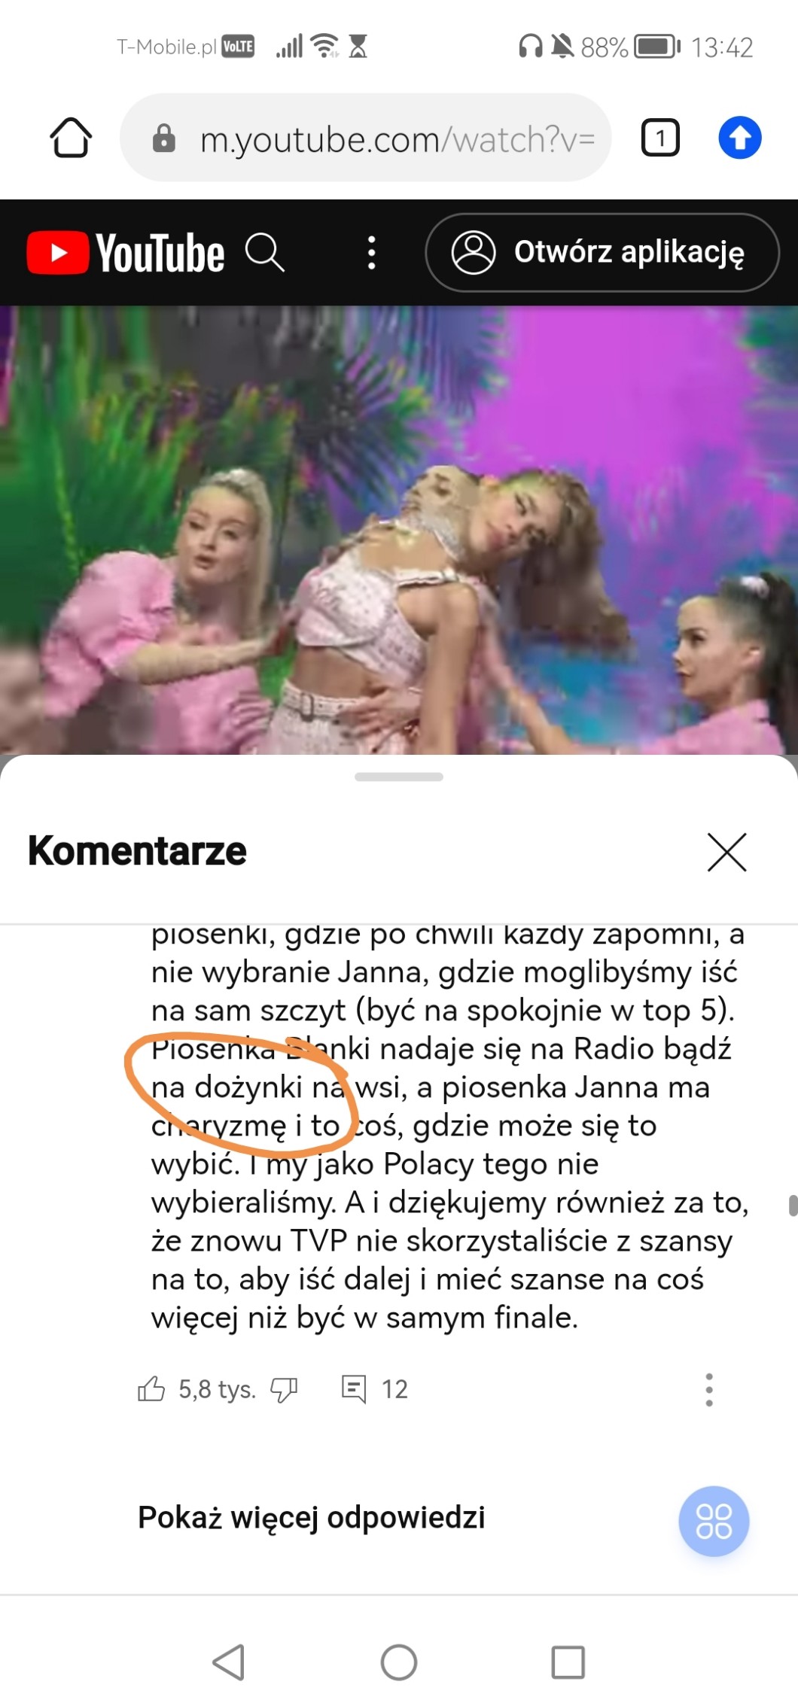Viewport: 798px width, 1706px height.
Task: Open YouTube three-dot options menu
Action: point(371,252)
